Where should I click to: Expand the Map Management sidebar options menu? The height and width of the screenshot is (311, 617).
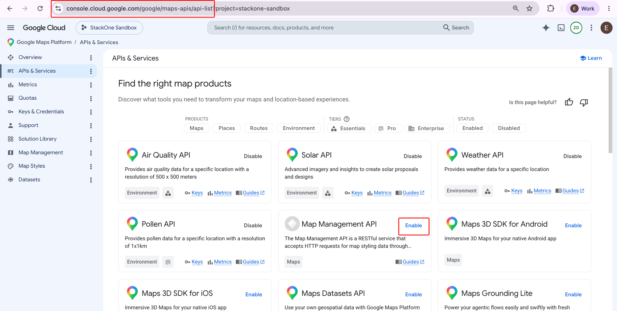click(x=91, y=153)
